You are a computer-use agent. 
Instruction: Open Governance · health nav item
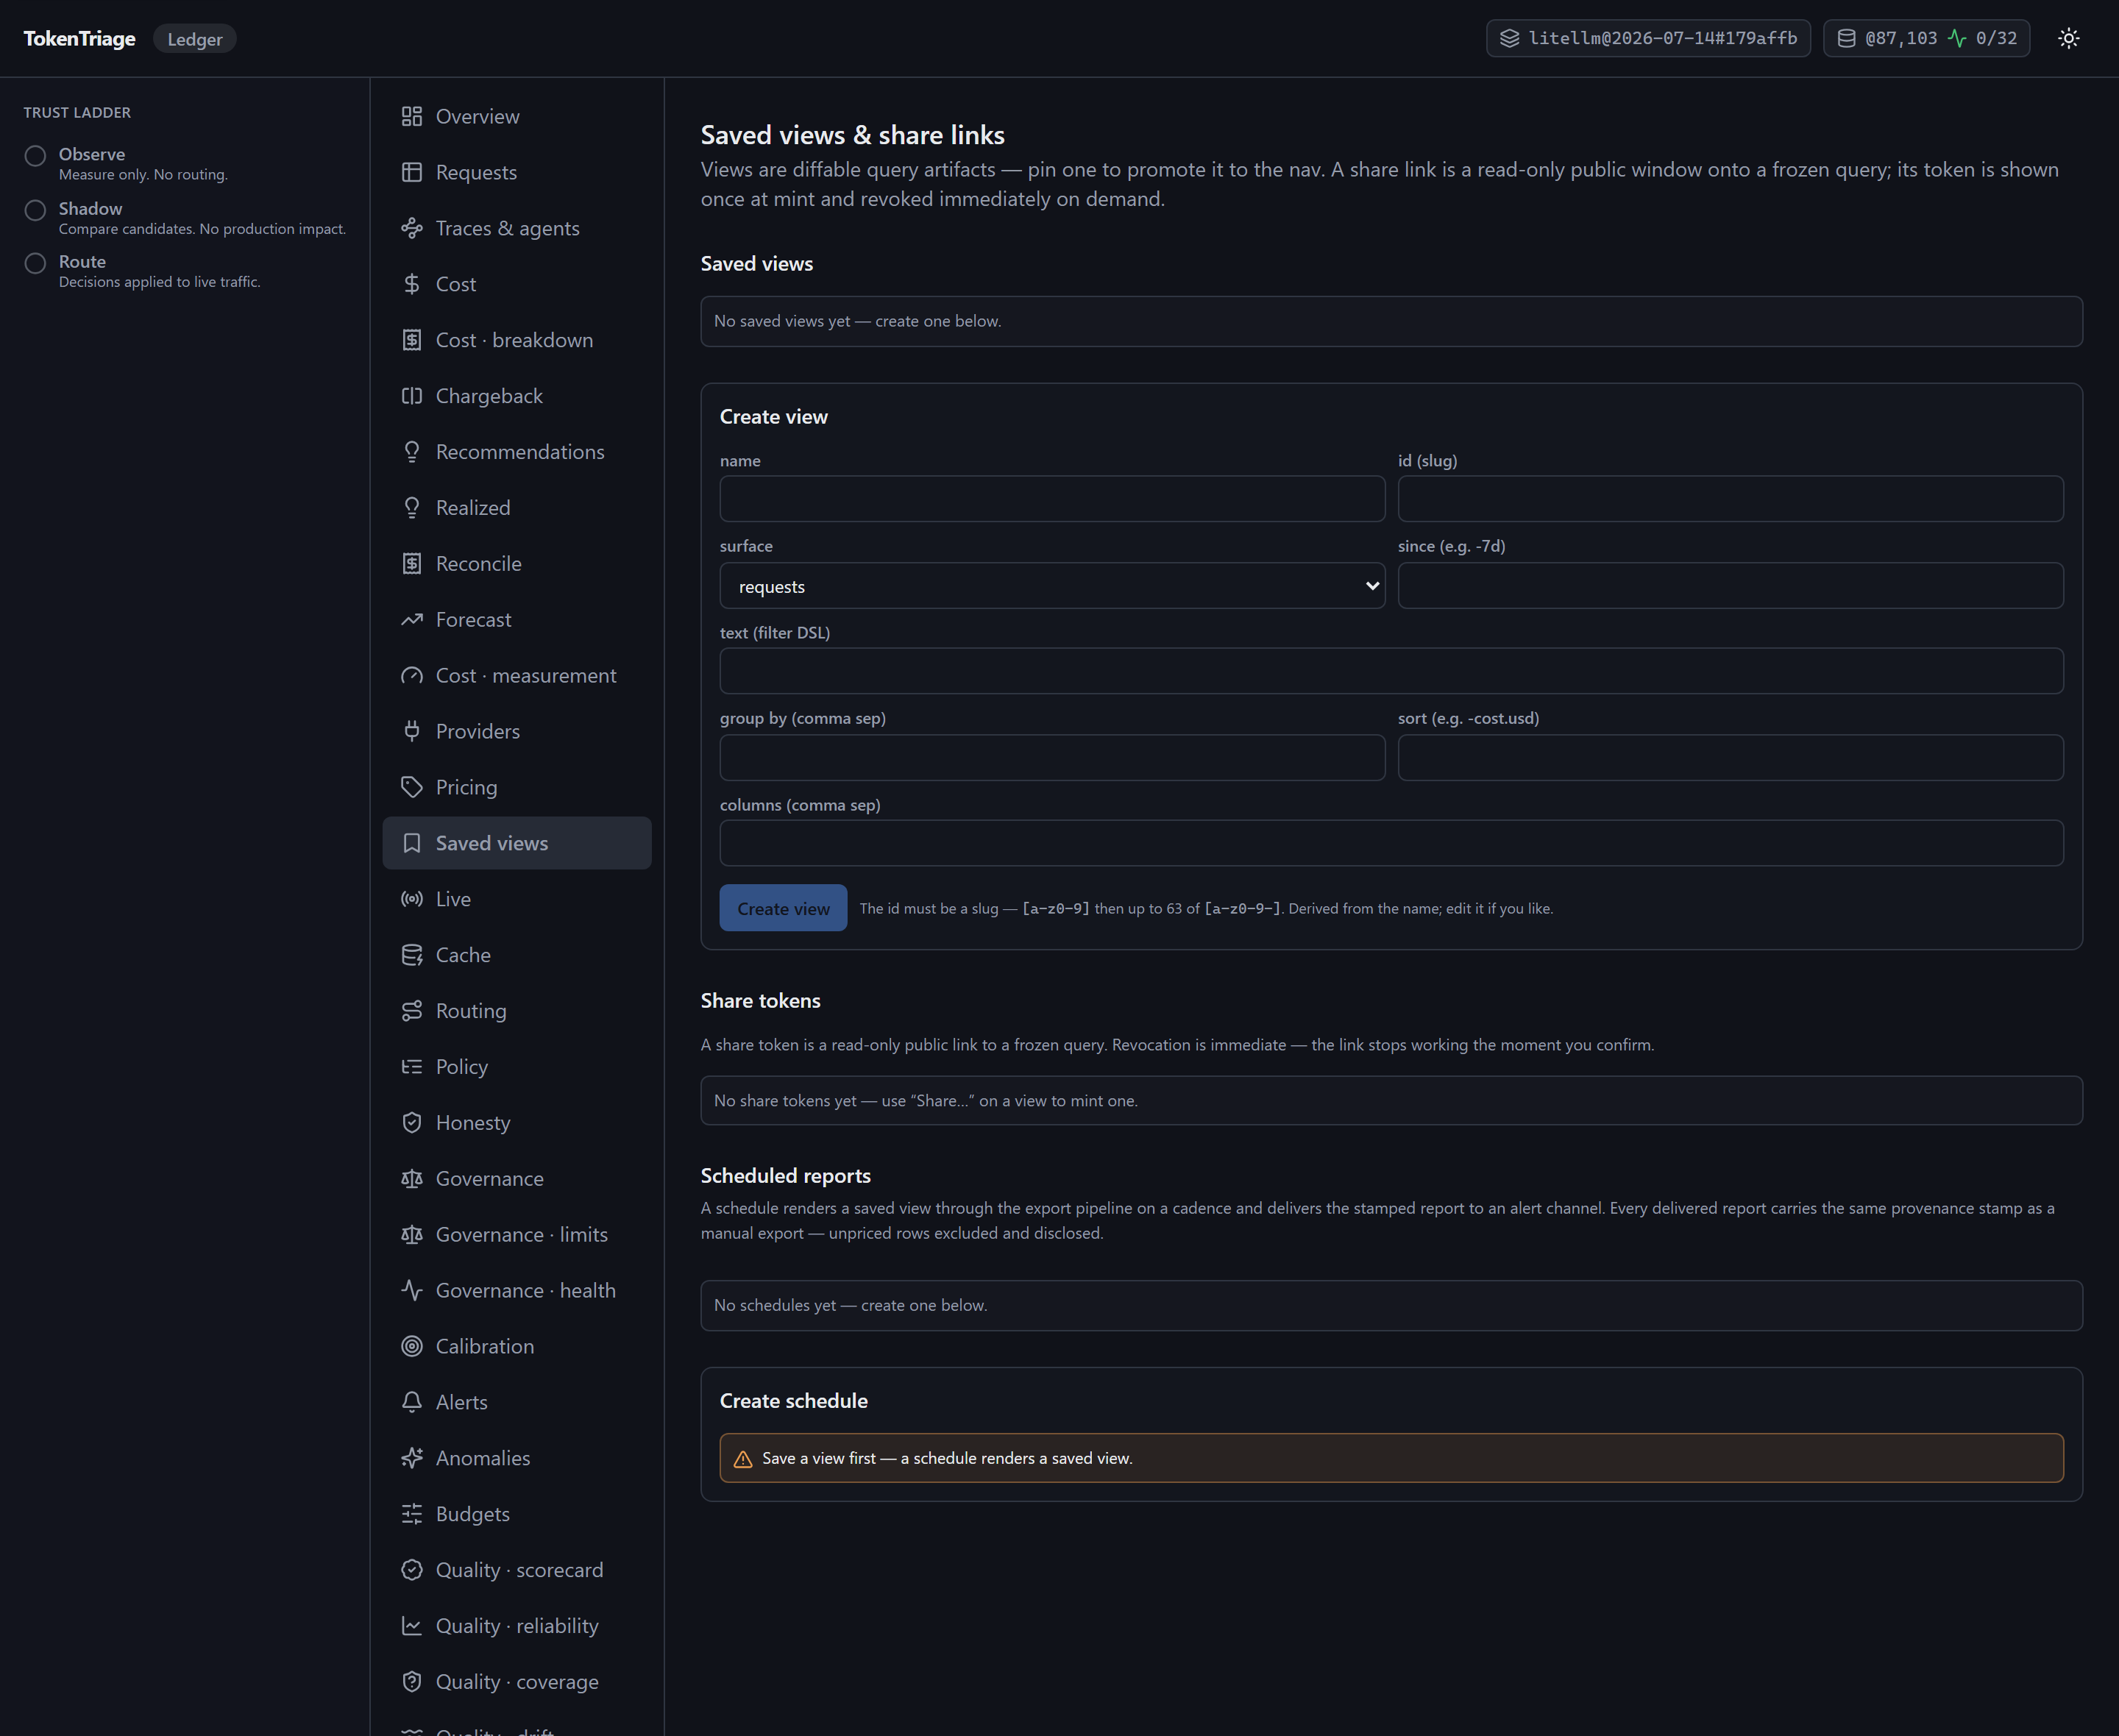pos(517,1291)
